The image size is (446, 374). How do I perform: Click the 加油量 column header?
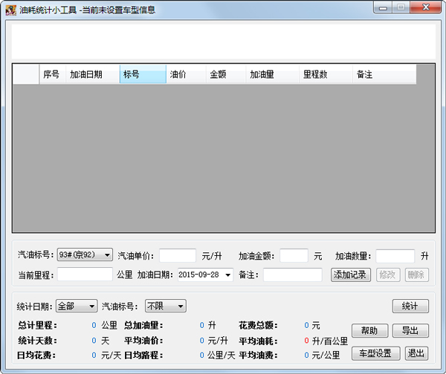(273, 74)
